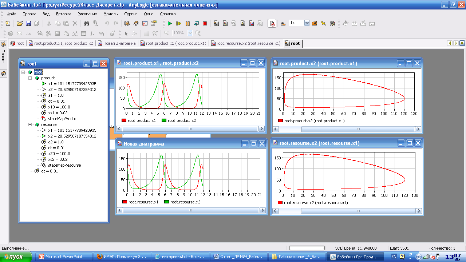Click scroll-left arrow in root.resourse.x2 (root.resourse.x1) window
This screenshot has width=466, height=262.
tap(276, 211)
